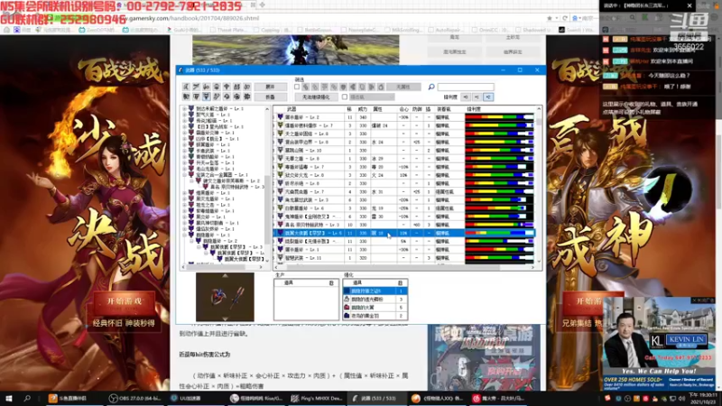Select the Long Sword weapon type icon
This screenshot has width=722, height=406.
[x=196, y=87]
